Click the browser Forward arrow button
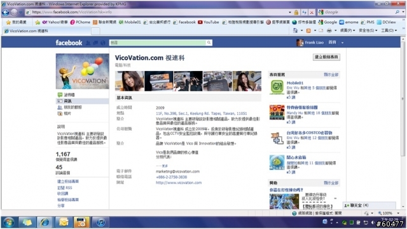407x229 pixels. [14, 12]
